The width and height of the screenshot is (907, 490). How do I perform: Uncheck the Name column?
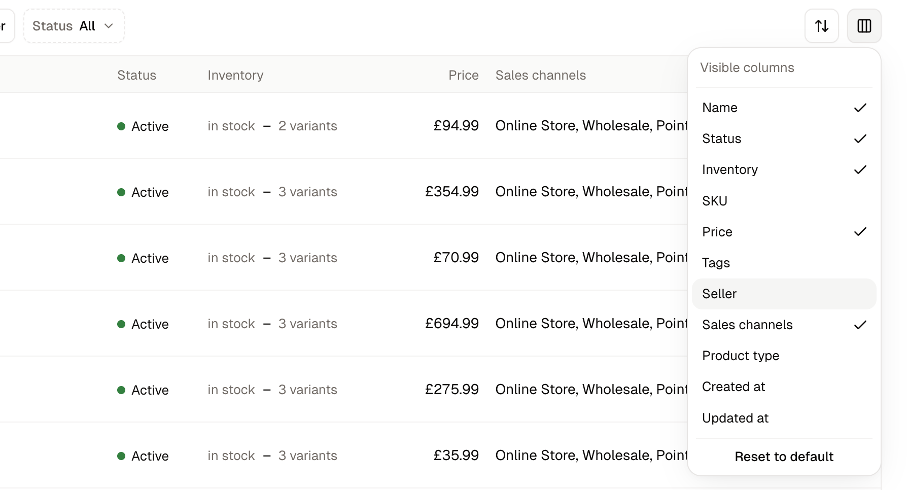point(784,108)
